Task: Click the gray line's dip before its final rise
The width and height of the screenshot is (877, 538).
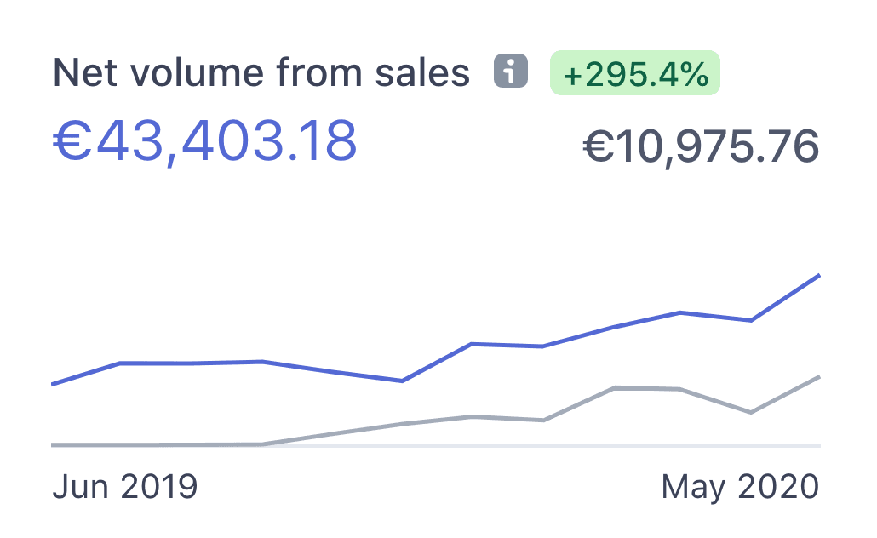Action: (x=750, y=413)
